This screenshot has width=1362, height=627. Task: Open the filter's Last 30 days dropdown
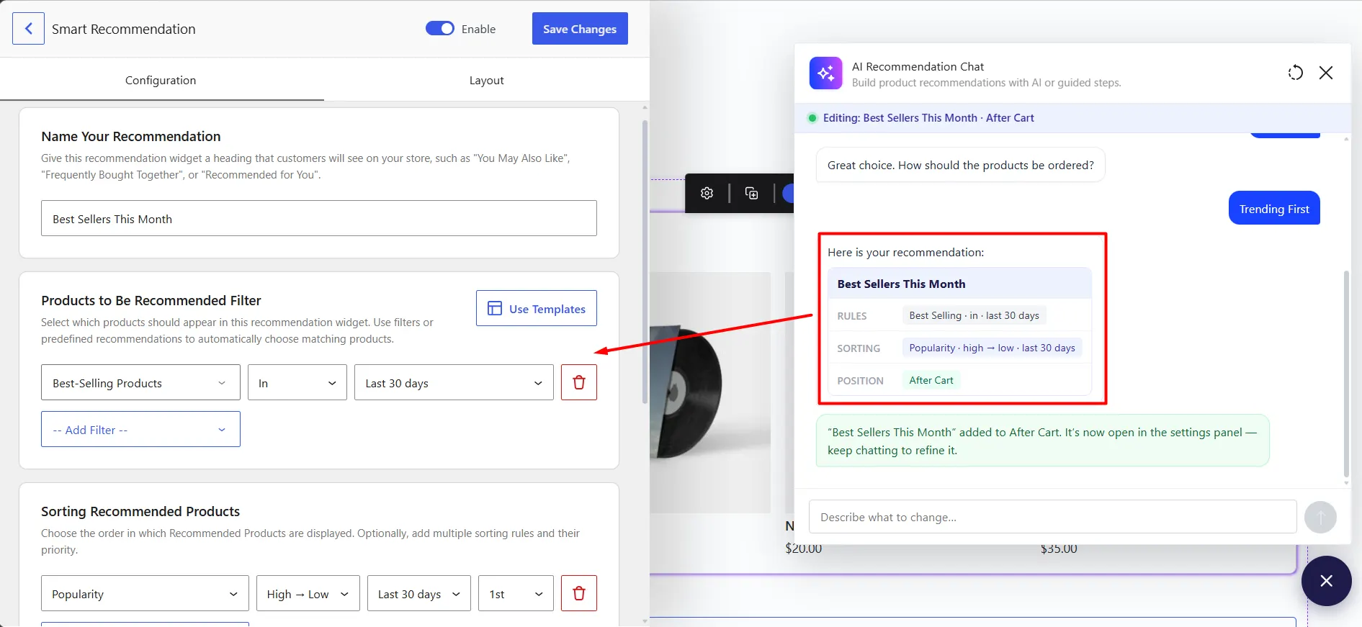coord(454,382)
